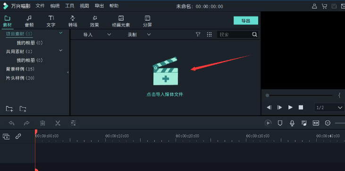Open 背景样例 (15) samples

(x=20, y=69)
